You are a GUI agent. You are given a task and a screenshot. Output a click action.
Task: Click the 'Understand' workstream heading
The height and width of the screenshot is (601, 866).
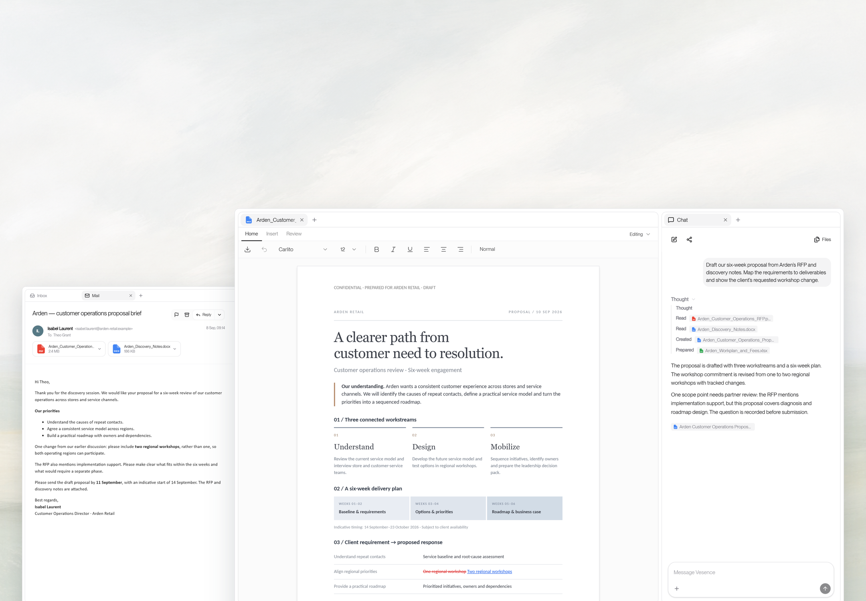click(354, 447)
